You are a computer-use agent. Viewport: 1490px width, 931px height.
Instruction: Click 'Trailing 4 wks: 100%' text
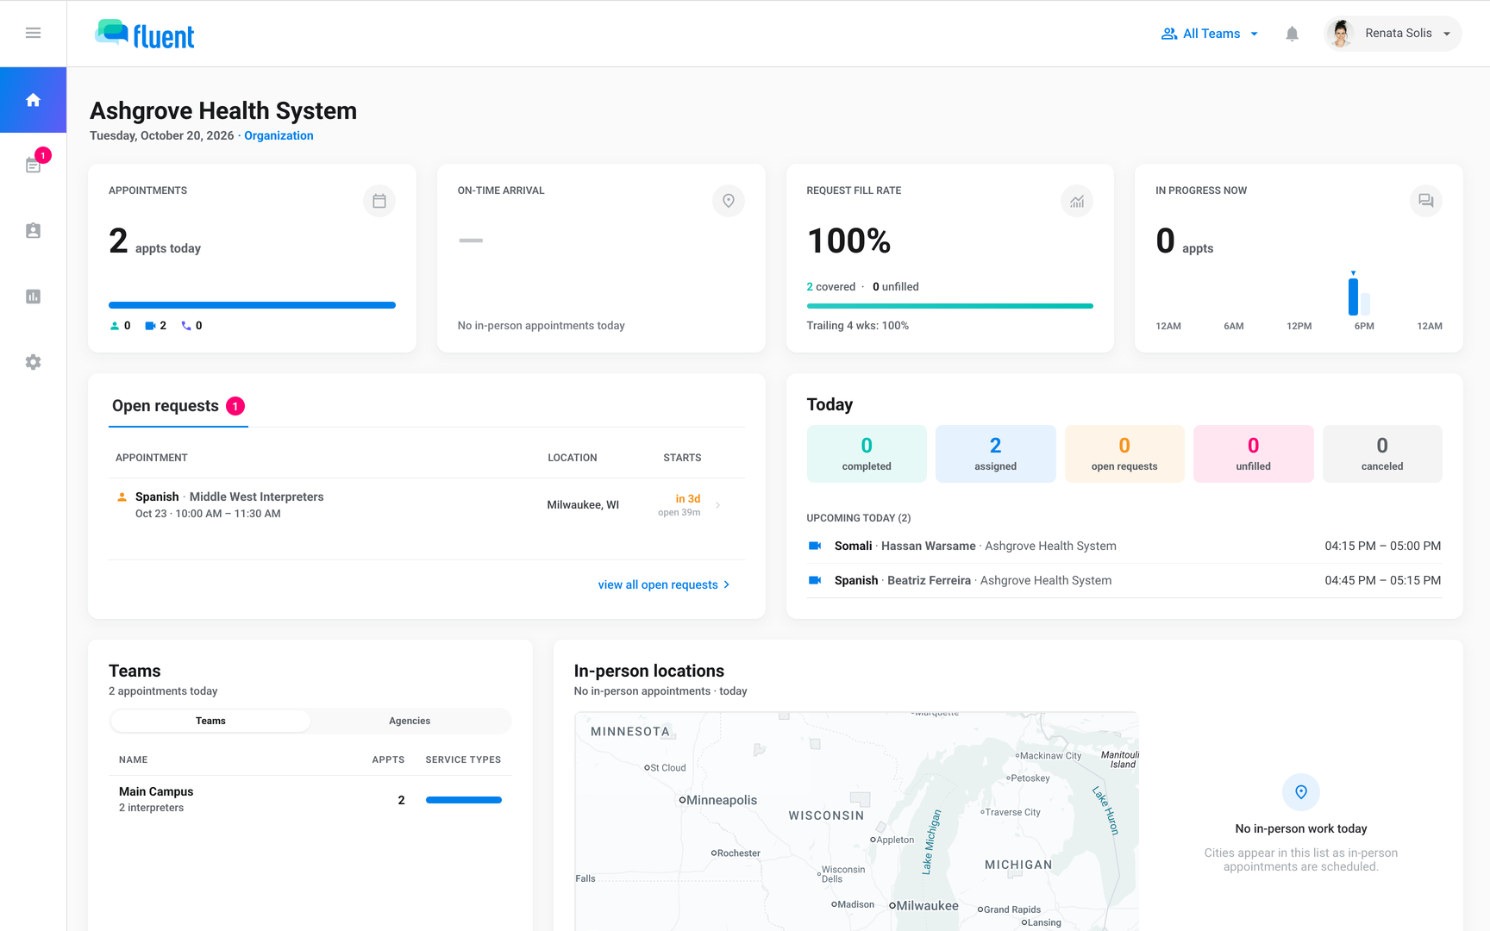tap(858, 326)
